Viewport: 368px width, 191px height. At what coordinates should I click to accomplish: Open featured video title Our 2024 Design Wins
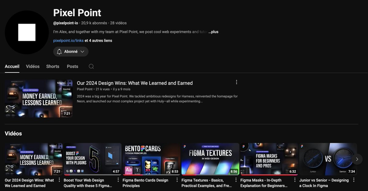[135, 83]
